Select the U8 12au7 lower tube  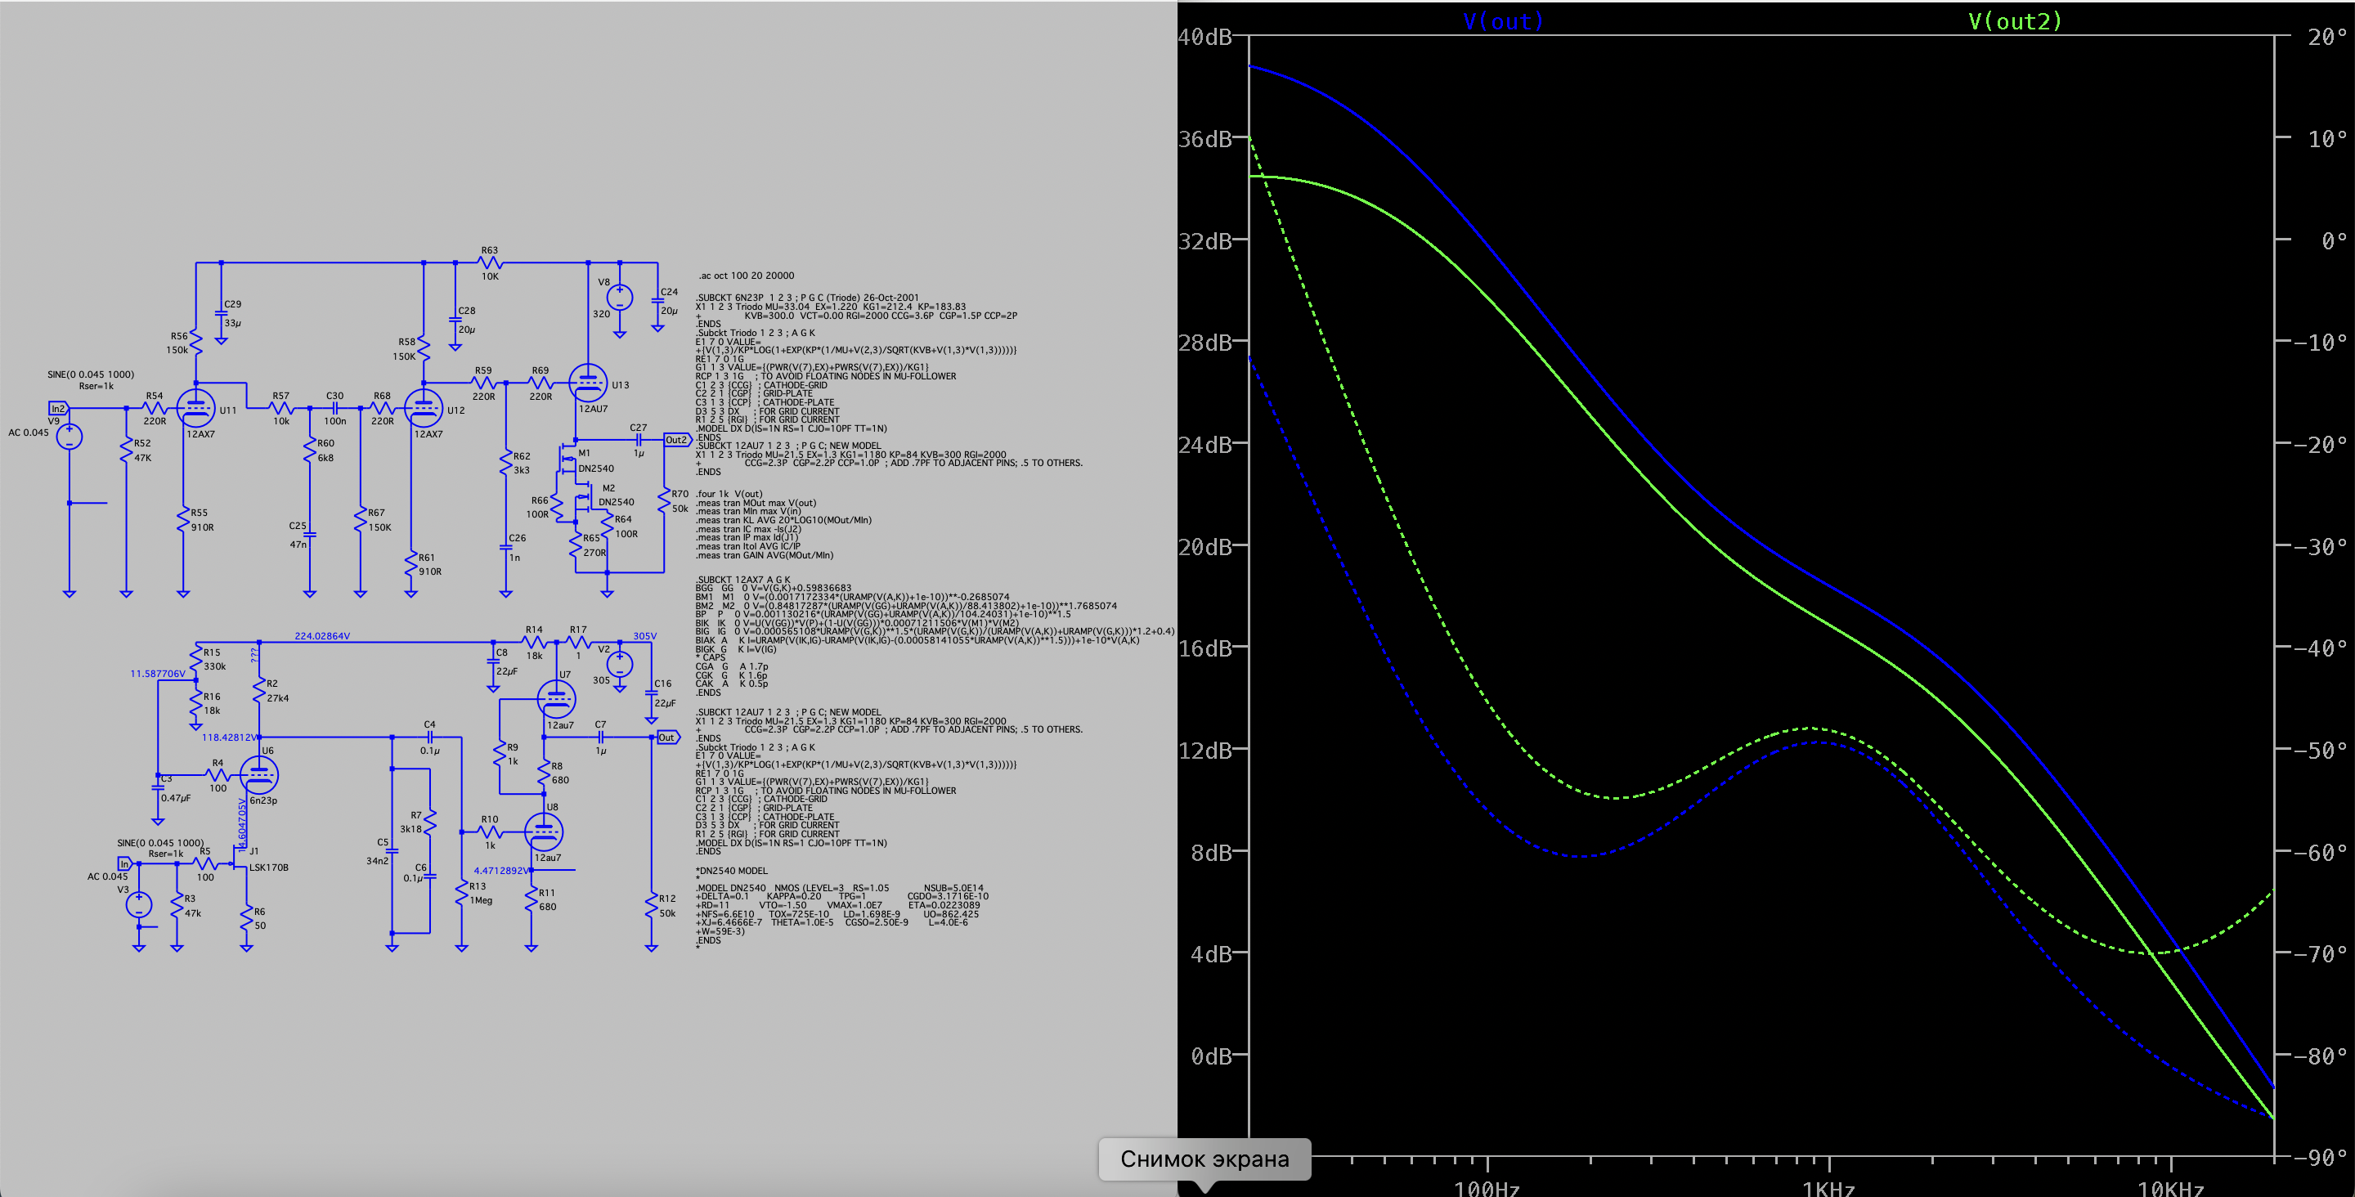pyautogui.click(x=544, y=832)
